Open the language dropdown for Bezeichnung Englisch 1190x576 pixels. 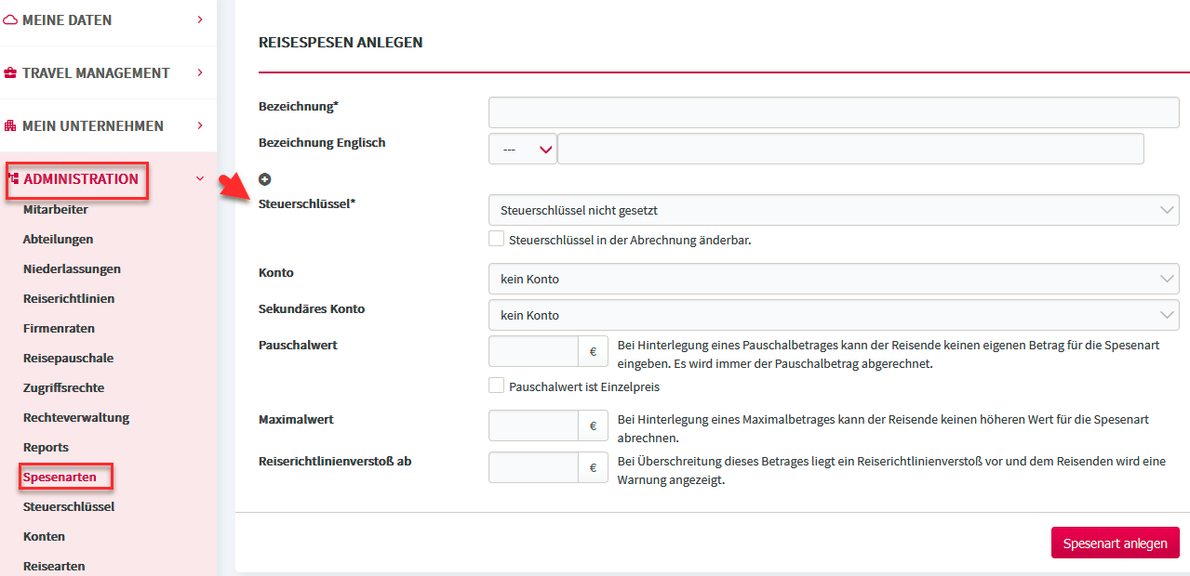click(x=522, y=149)
